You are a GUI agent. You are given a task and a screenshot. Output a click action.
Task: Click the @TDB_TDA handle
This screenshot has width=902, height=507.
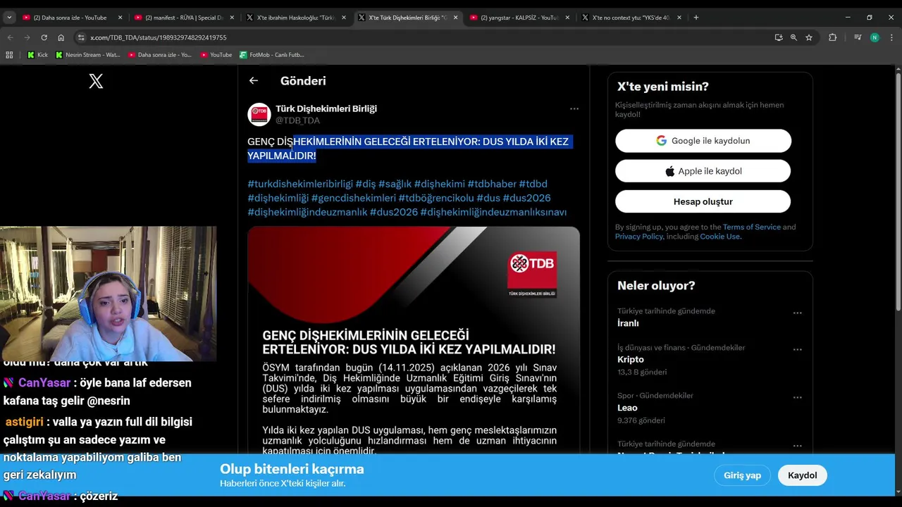(297, 120)
